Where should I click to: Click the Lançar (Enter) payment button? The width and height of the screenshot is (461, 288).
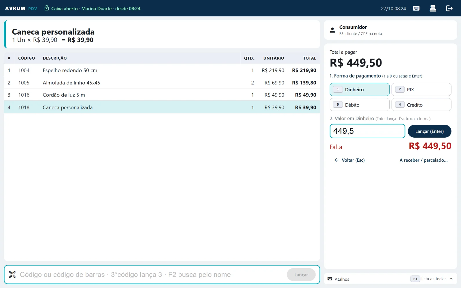coord(430,131)
